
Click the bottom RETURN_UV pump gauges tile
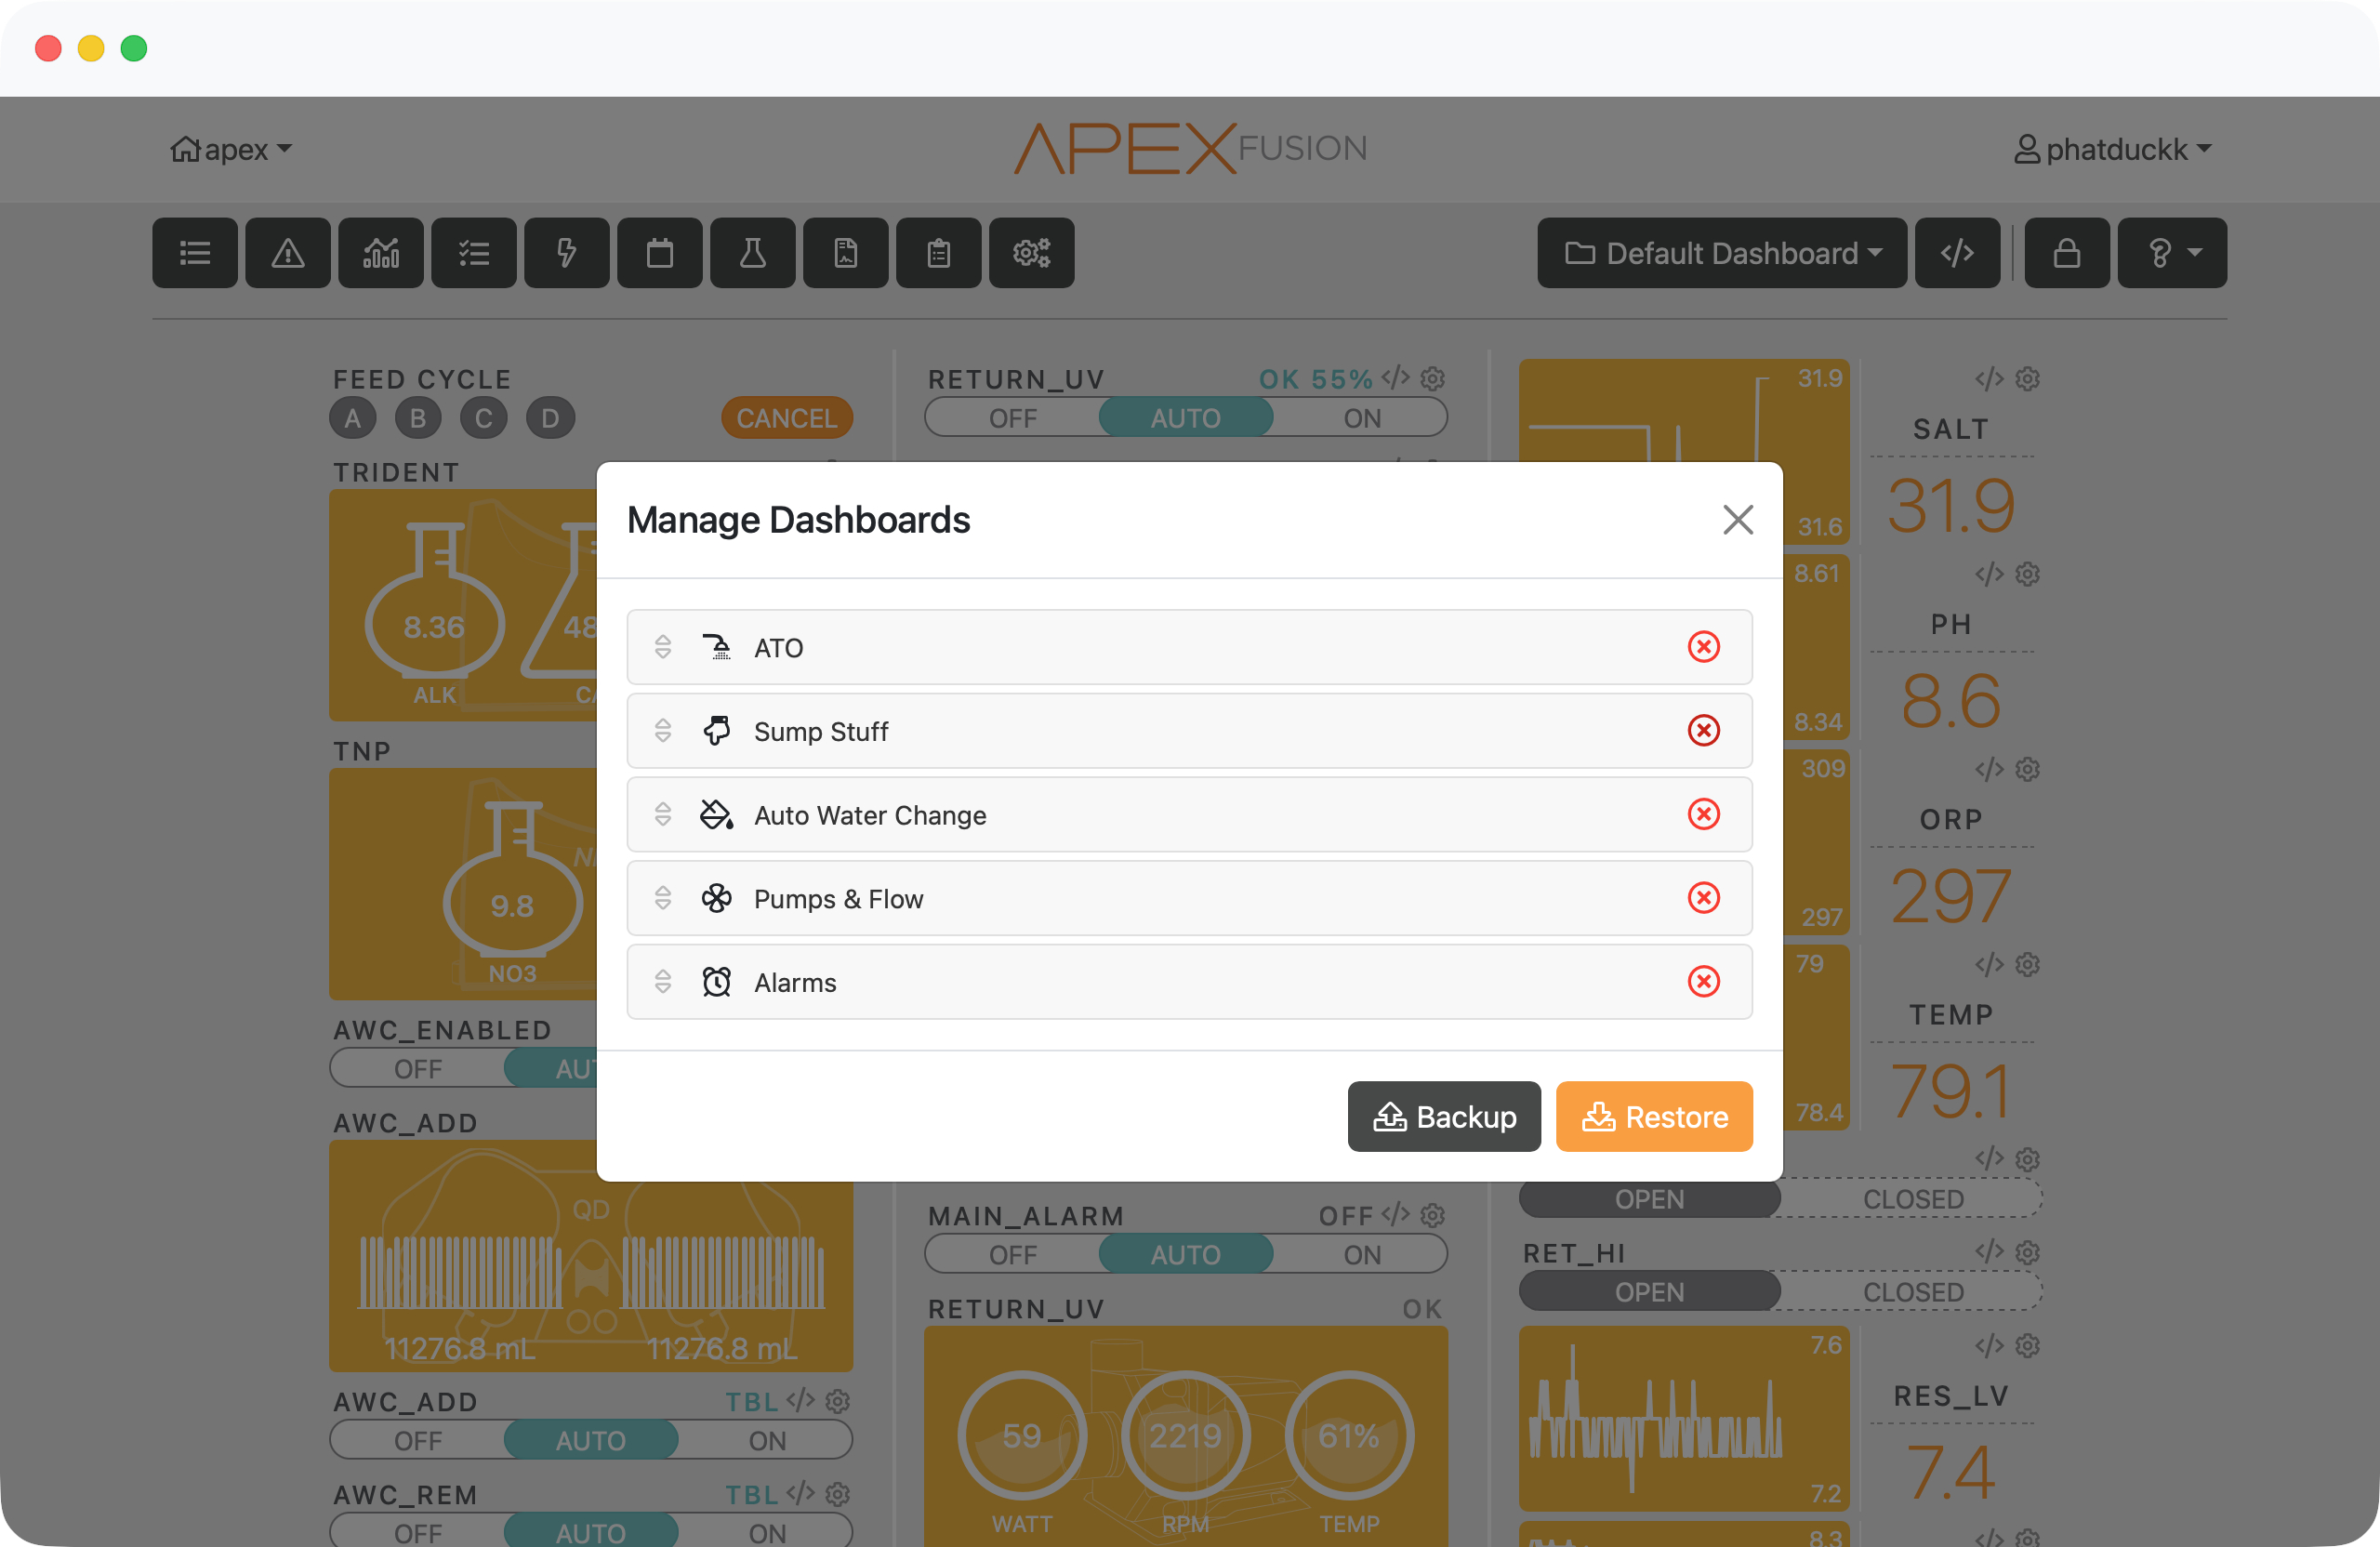pyautogui.click(x=1186, y=1437)
